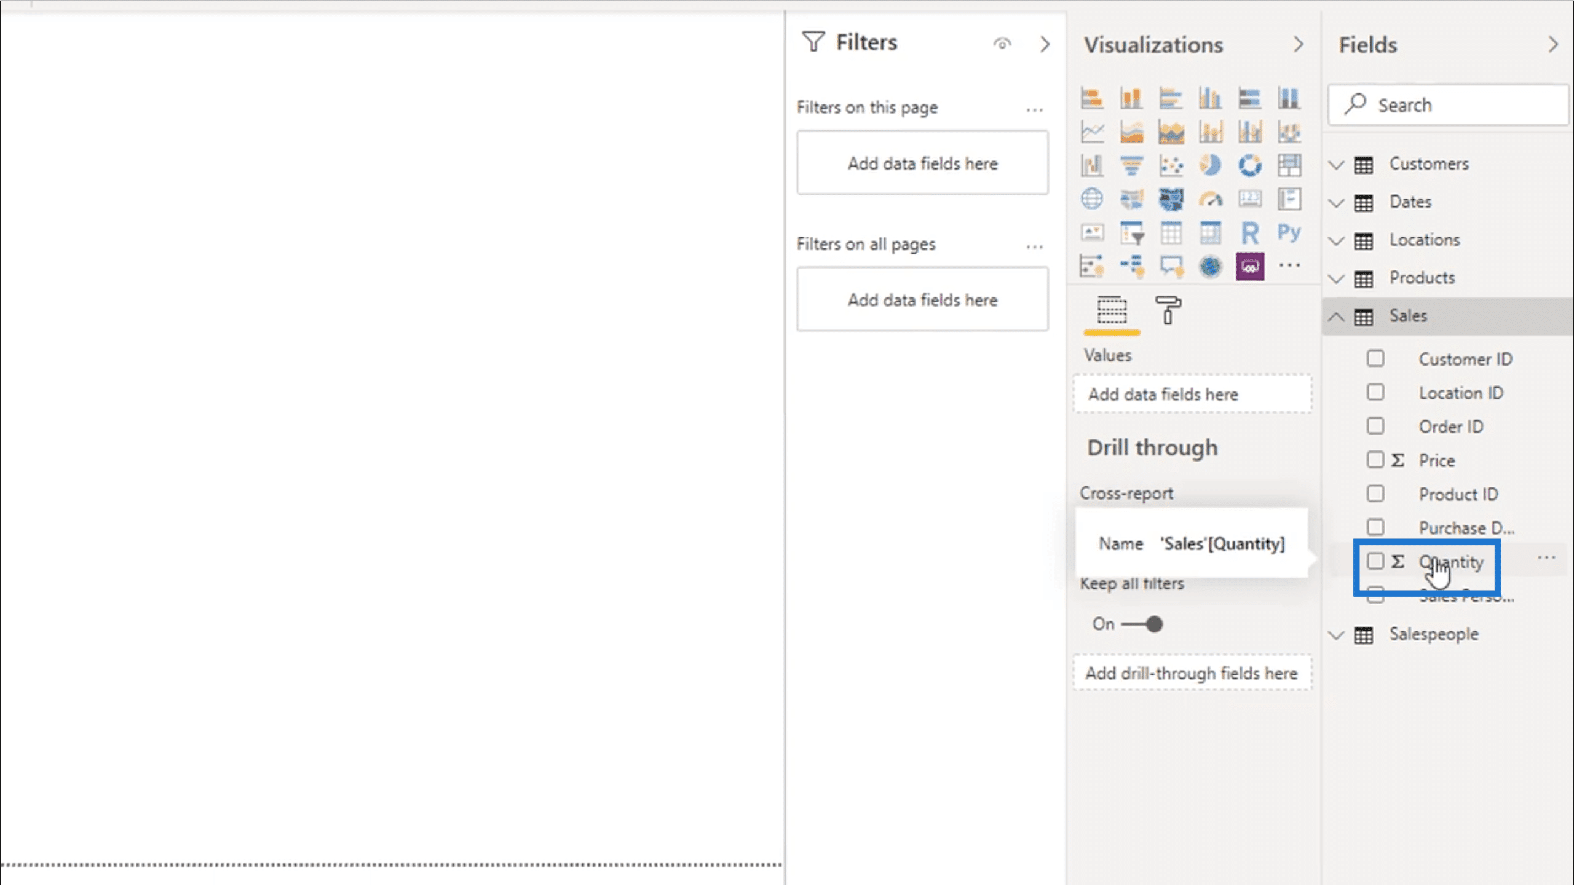Image resolution: width=1574 pixels, height=885 pixels.
Task: Click Add data fields here in Values
Action: 1192,393
